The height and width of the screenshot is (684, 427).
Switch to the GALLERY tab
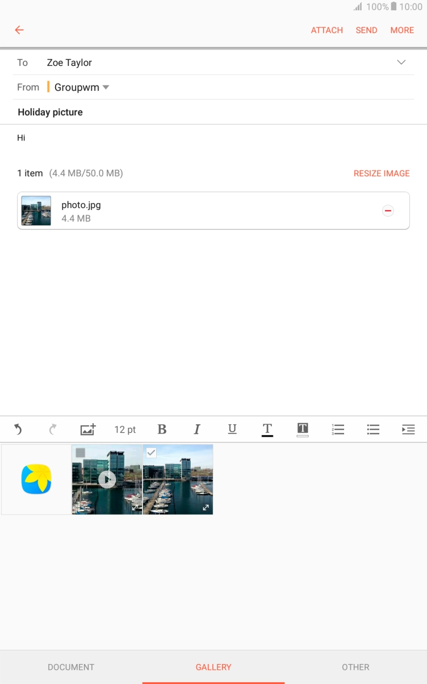click(x=213, y=667)
